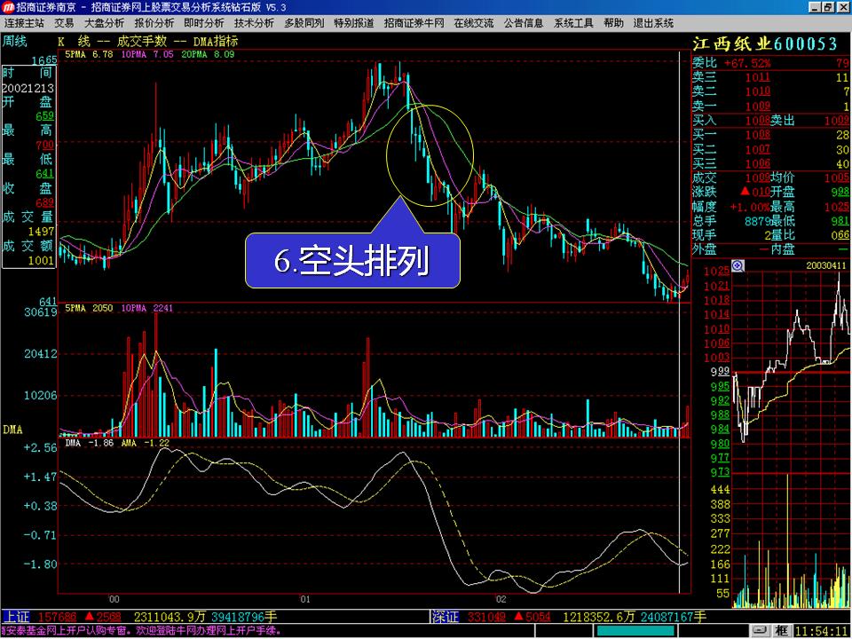This screenshot has width=852, height=639.
Task: Click the 成交额 value 1001 in info box
Action: click(42, 260)
